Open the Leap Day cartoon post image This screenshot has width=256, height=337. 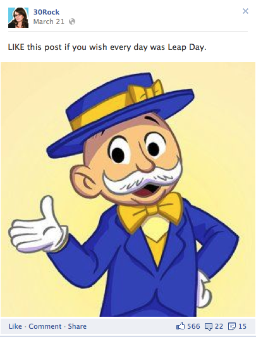point(128,189)
